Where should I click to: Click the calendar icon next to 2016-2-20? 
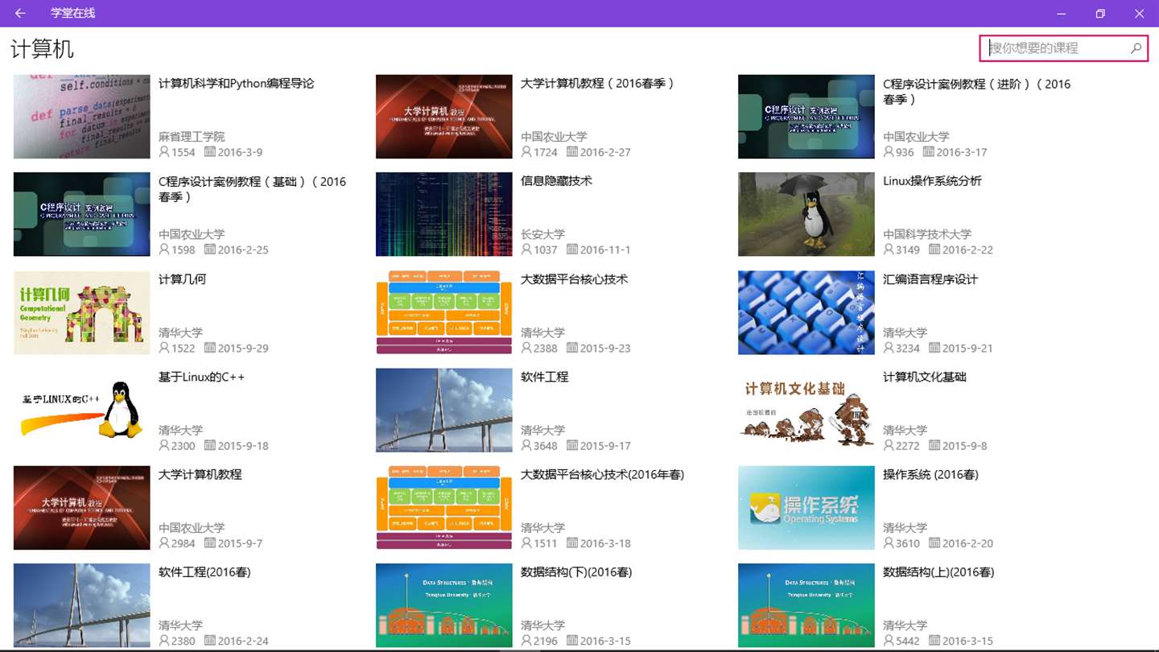934,543
